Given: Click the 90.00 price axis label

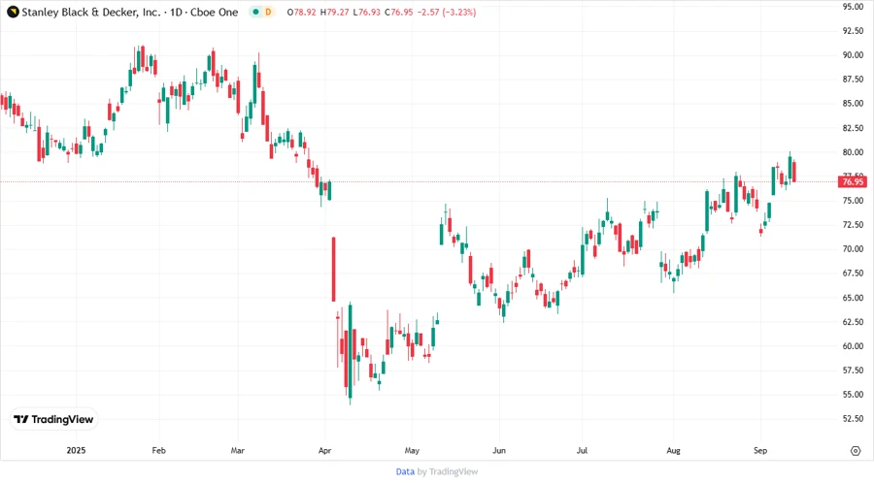Looking at the screenshot, I should point(853,55).
